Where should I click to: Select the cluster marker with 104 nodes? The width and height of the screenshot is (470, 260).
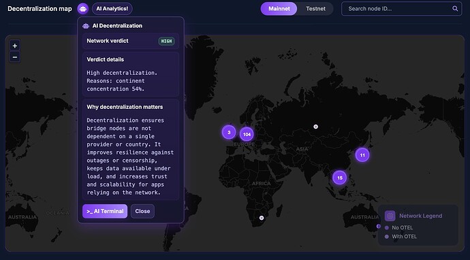coord(247,134)
